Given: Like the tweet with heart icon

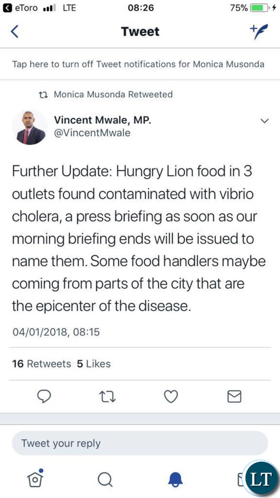Looking at the screenshot, I should click(171, 397).
